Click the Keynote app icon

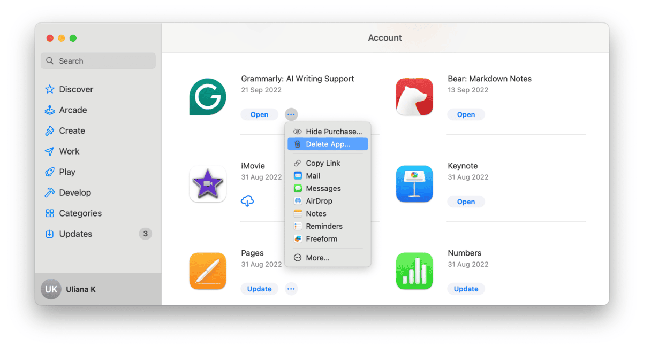414,184
